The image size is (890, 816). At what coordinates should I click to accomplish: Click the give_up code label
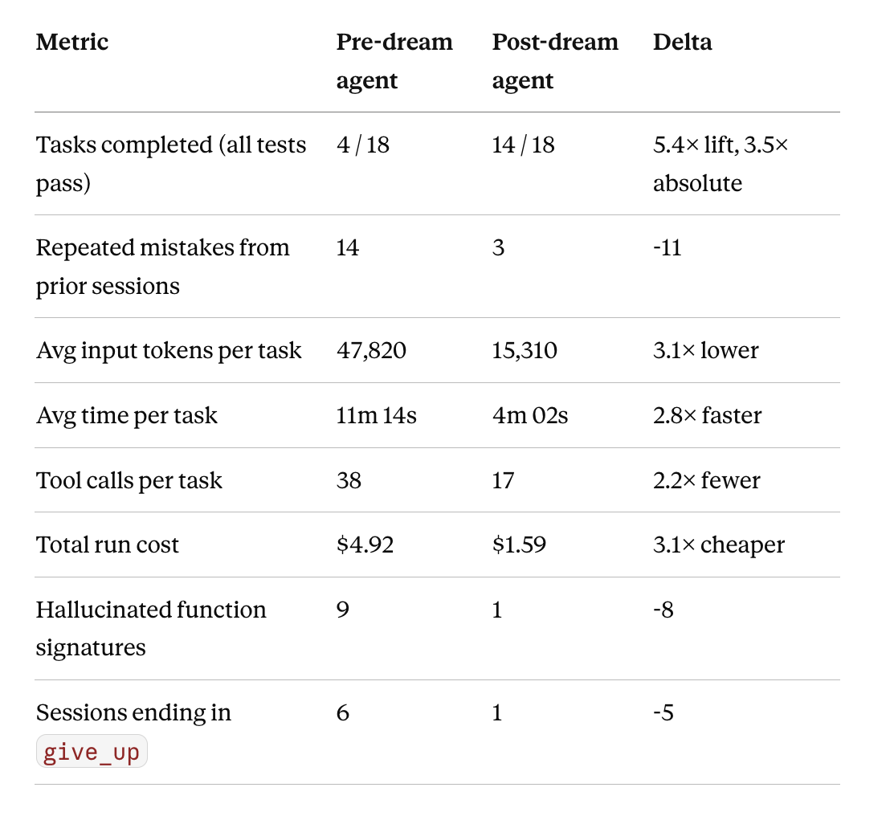[92, 752]
